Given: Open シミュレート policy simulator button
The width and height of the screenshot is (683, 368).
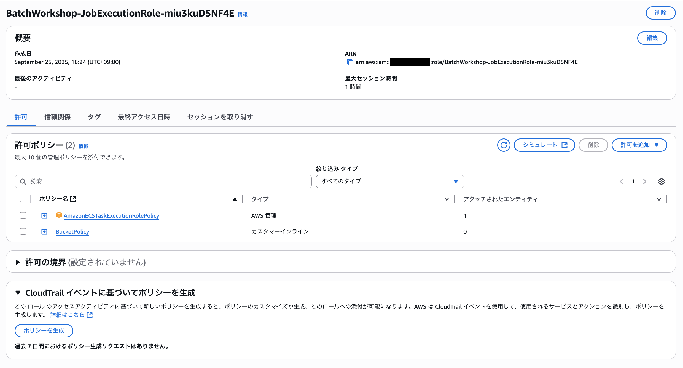Looking at the screenshot, I should [x=544, y=145].
